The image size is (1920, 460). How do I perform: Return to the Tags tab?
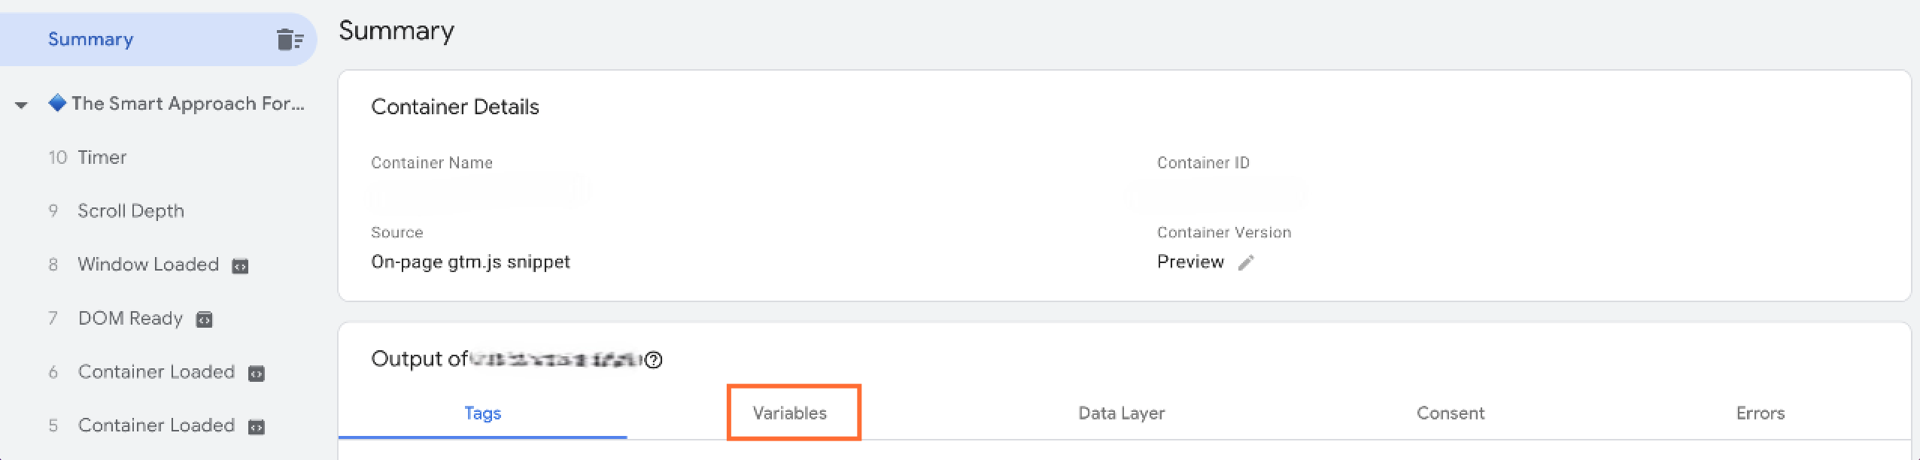pos(482,413)
